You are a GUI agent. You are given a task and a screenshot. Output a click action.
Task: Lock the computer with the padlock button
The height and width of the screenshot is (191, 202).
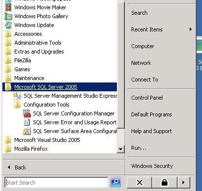click(x=164, y=182)
